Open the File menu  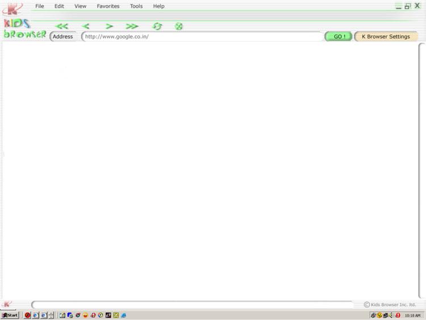tap(40, 6)
